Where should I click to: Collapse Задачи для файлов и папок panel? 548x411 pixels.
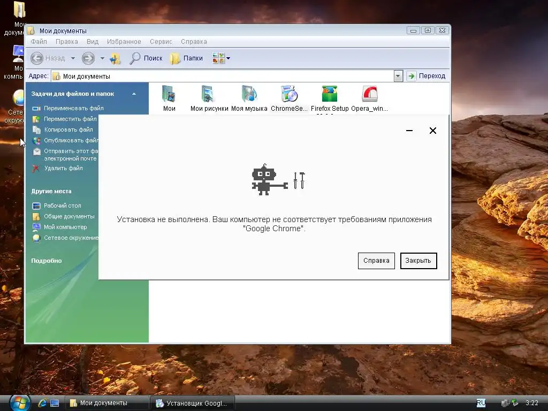point(134,94)
